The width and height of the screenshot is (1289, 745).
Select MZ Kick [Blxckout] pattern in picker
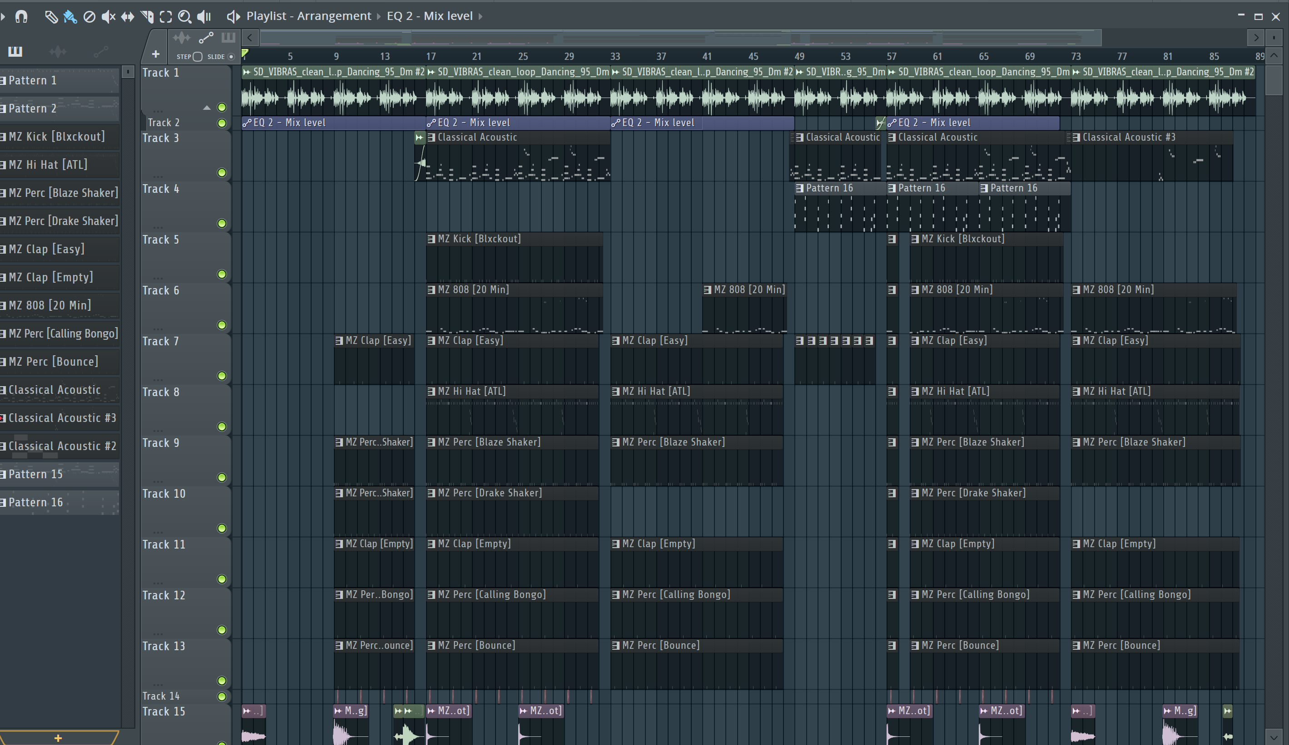point(59,137)
